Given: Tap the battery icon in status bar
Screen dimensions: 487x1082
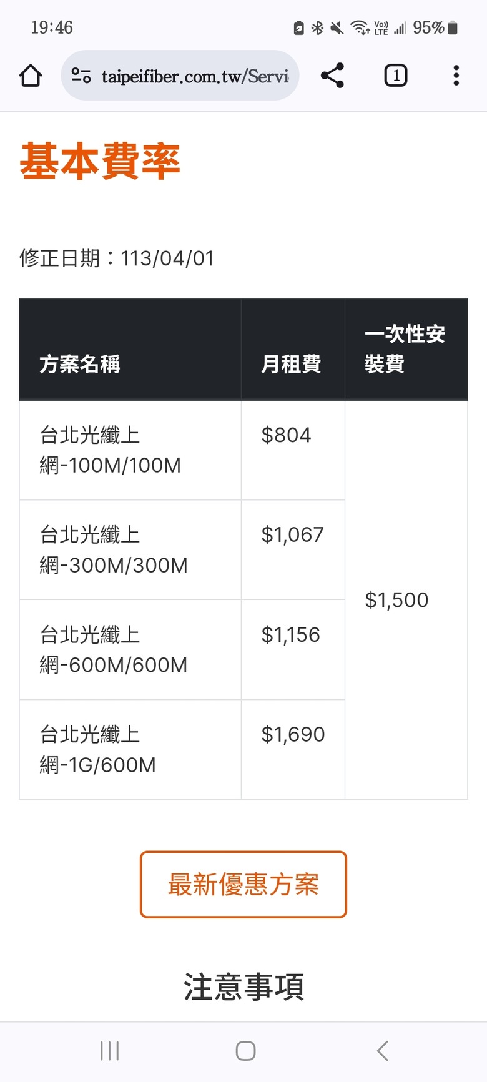Looking at the screenshot, I should tap(453, 27).
